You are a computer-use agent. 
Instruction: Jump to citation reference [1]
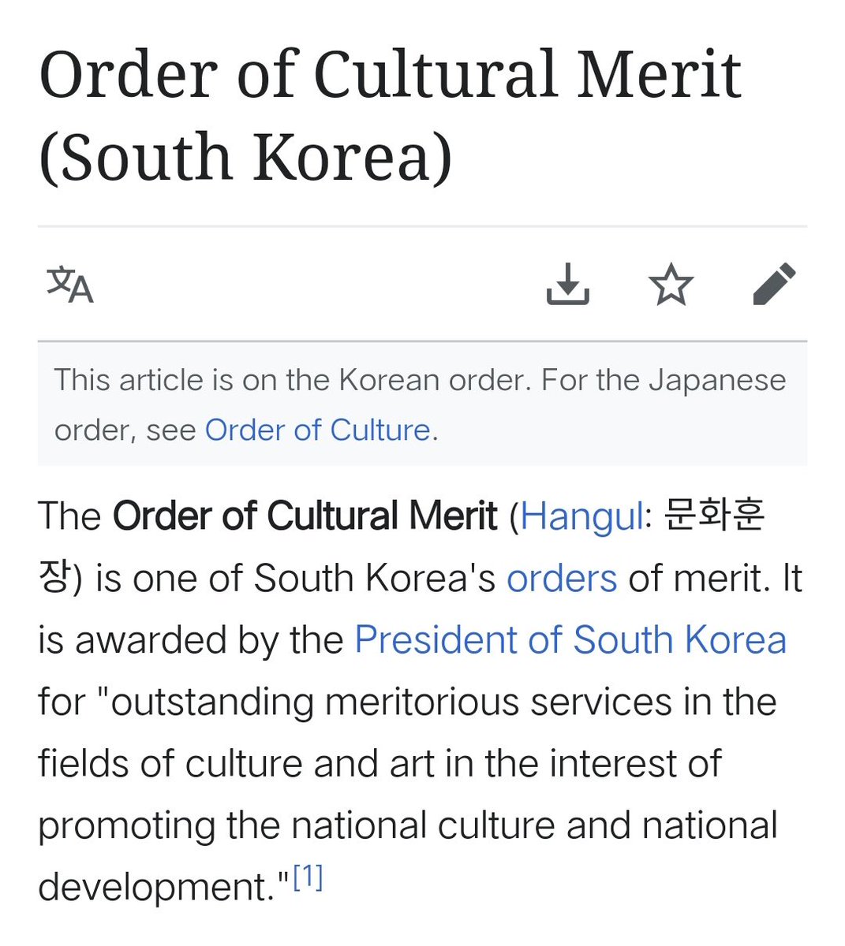(x=308, y=877)
